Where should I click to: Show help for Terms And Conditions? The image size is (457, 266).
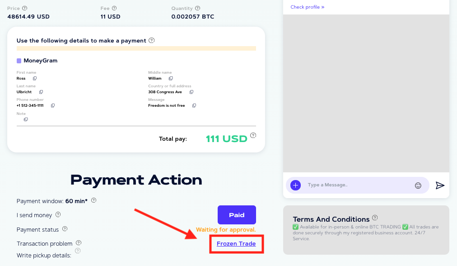pos(375,218)
